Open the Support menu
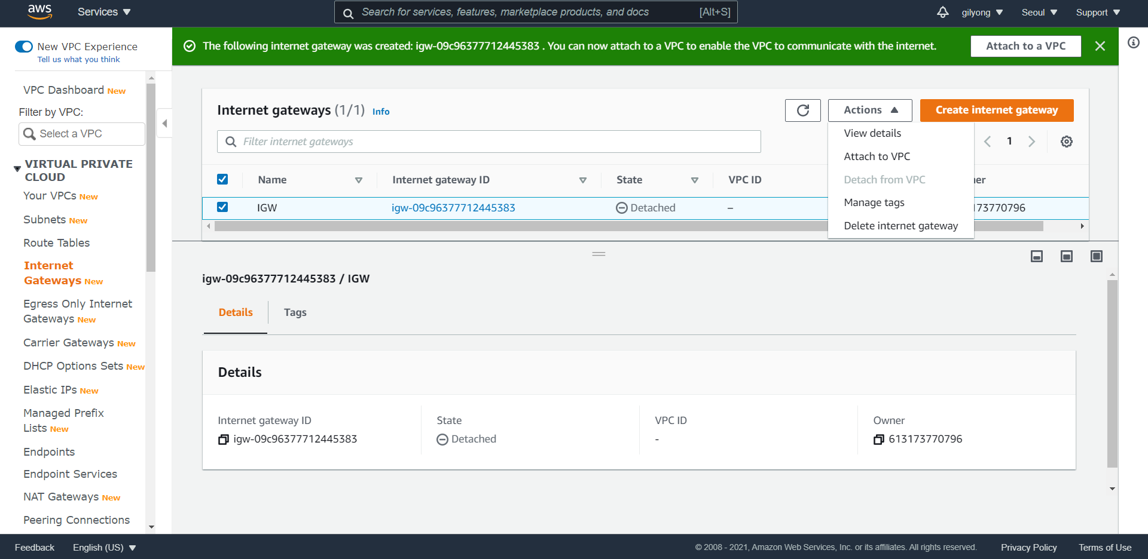Screen dimensions: 1148x559 tap(1098, 13)
